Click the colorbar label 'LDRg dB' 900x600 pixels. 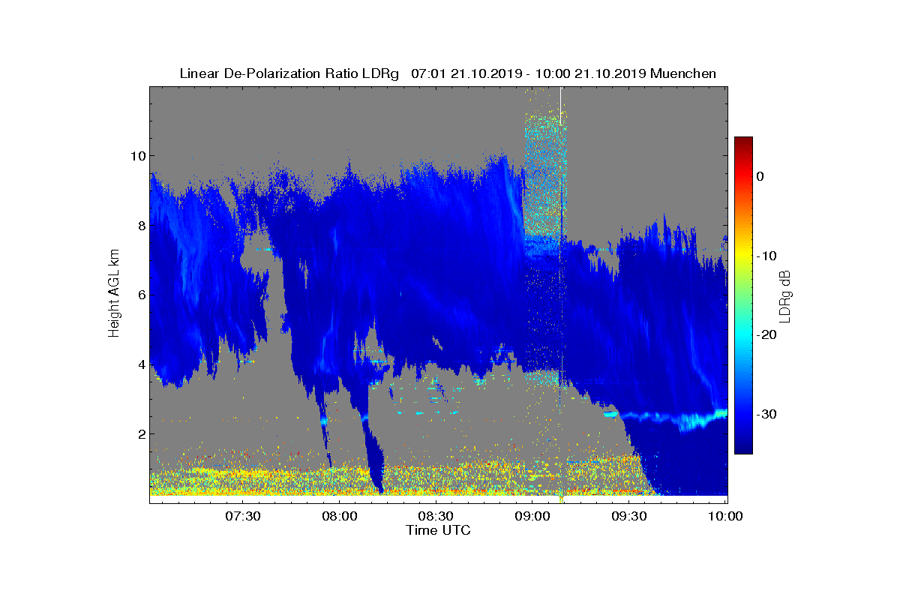786,296
